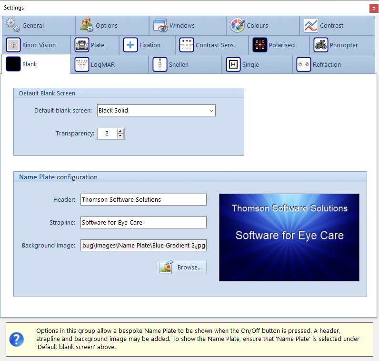The image size is (379, 361).
Task: Click the Colours palette icon
Action: 238,25
